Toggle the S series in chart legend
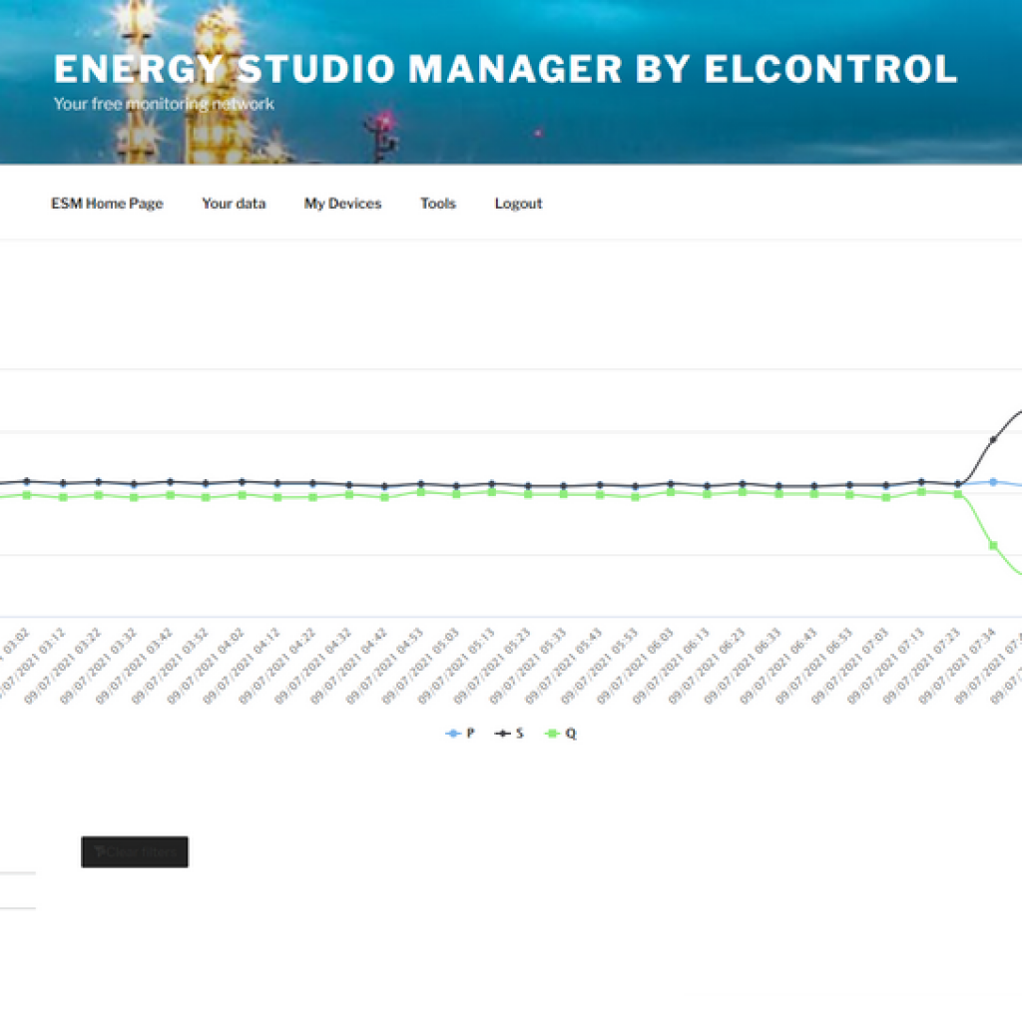Viewport: 1022px width, 1022px height. [509, 734]
